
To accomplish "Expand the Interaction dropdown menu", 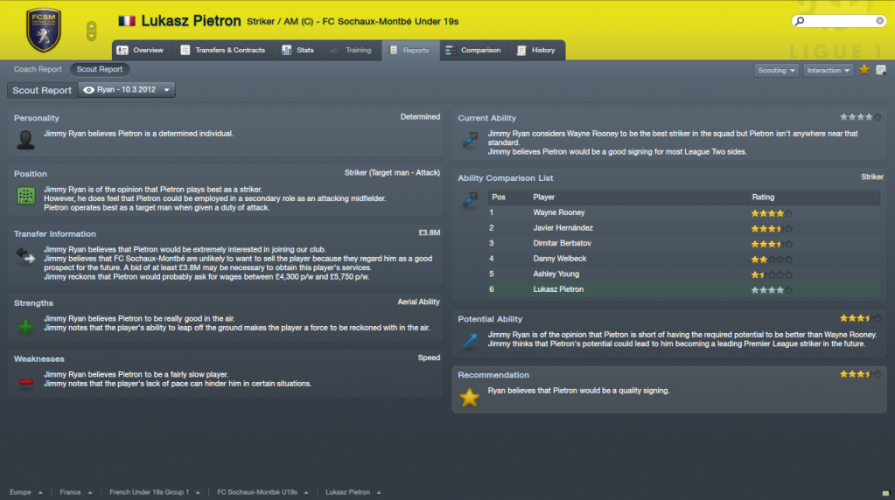I will (x=828, y=70).
